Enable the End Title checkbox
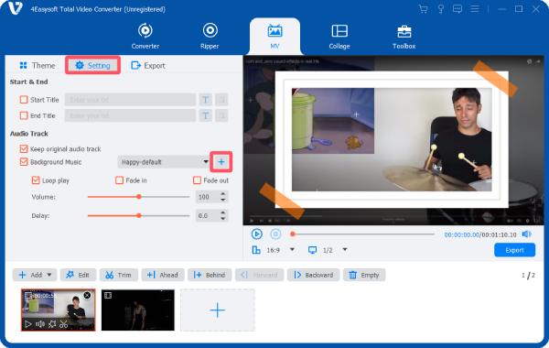 tap(24, 115)
